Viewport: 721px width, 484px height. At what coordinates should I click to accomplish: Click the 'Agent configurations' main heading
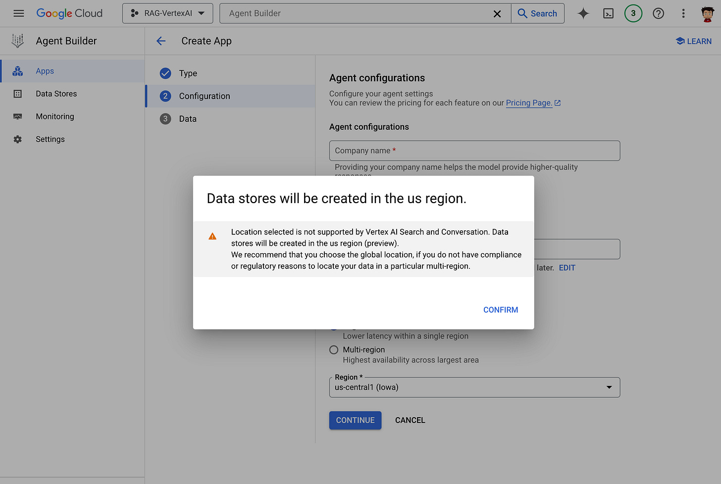coord(377,78)
